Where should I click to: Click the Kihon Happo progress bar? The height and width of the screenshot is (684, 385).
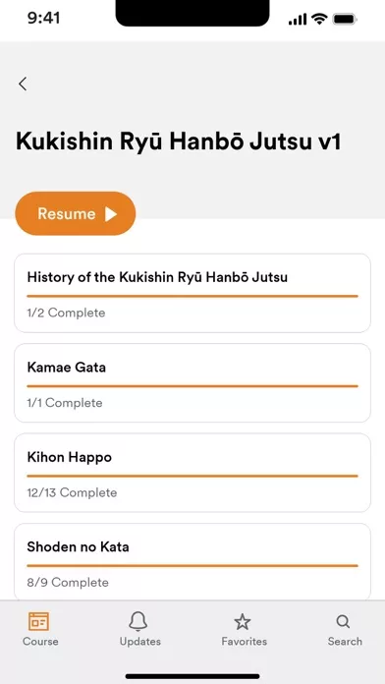coord(192,476)
